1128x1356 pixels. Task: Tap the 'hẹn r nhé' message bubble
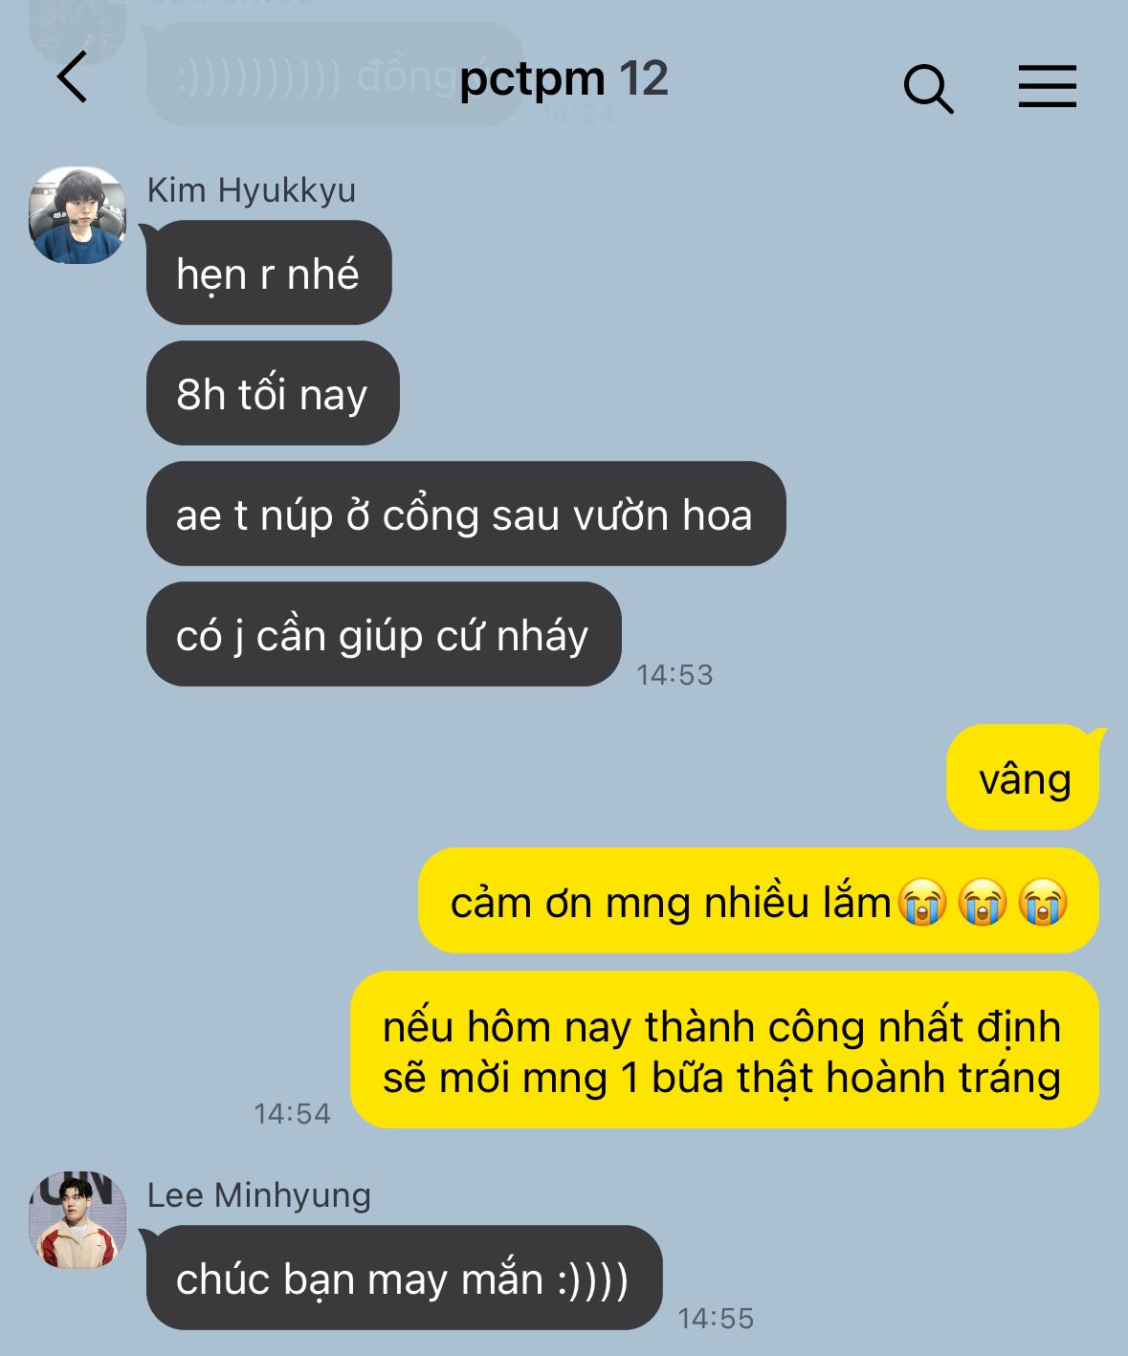[269, 273]
